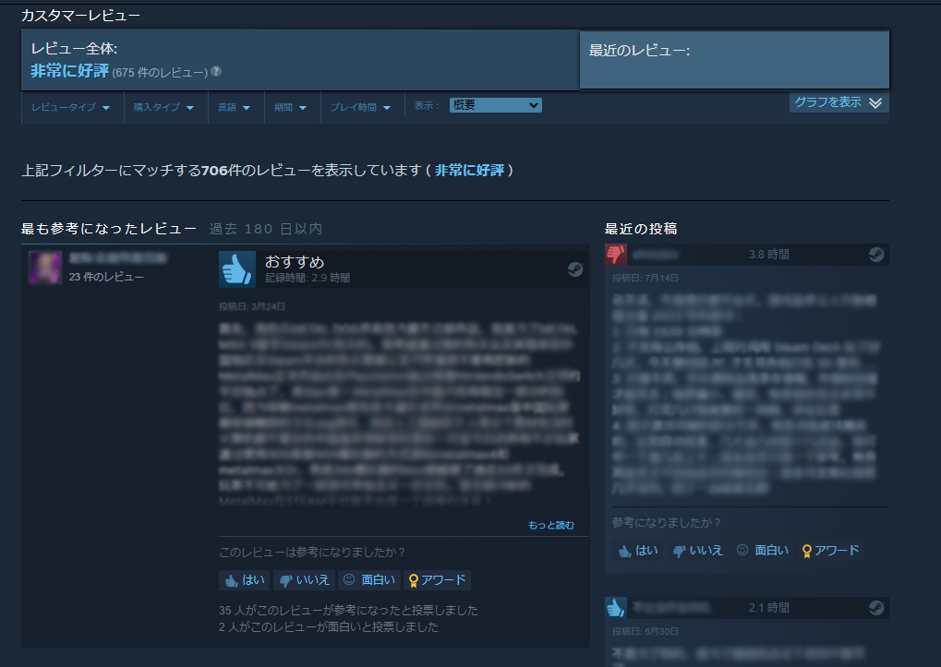
Task: Expand the グラフを表示 chart section
Action: 838,102
